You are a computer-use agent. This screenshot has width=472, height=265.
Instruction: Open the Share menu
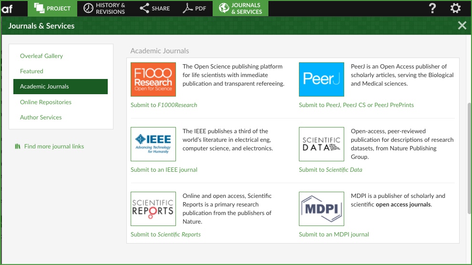[x=155, y=9]
